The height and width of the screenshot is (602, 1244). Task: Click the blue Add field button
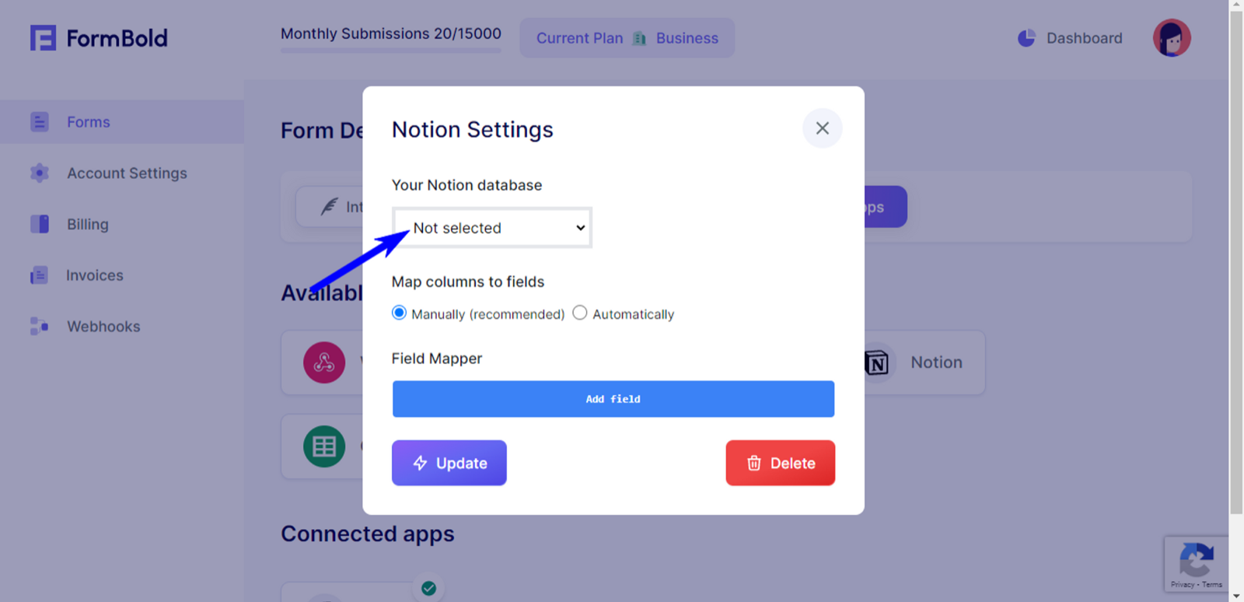click(613, 399)
